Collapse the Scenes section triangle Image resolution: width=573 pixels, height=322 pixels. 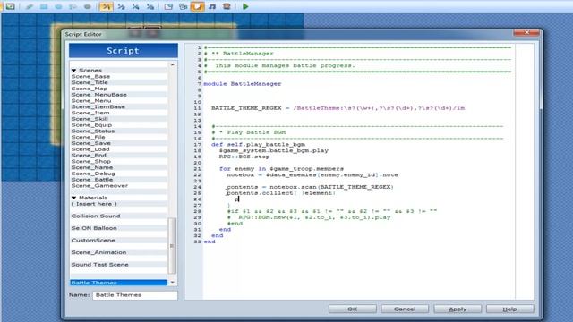tap(73, 70)
